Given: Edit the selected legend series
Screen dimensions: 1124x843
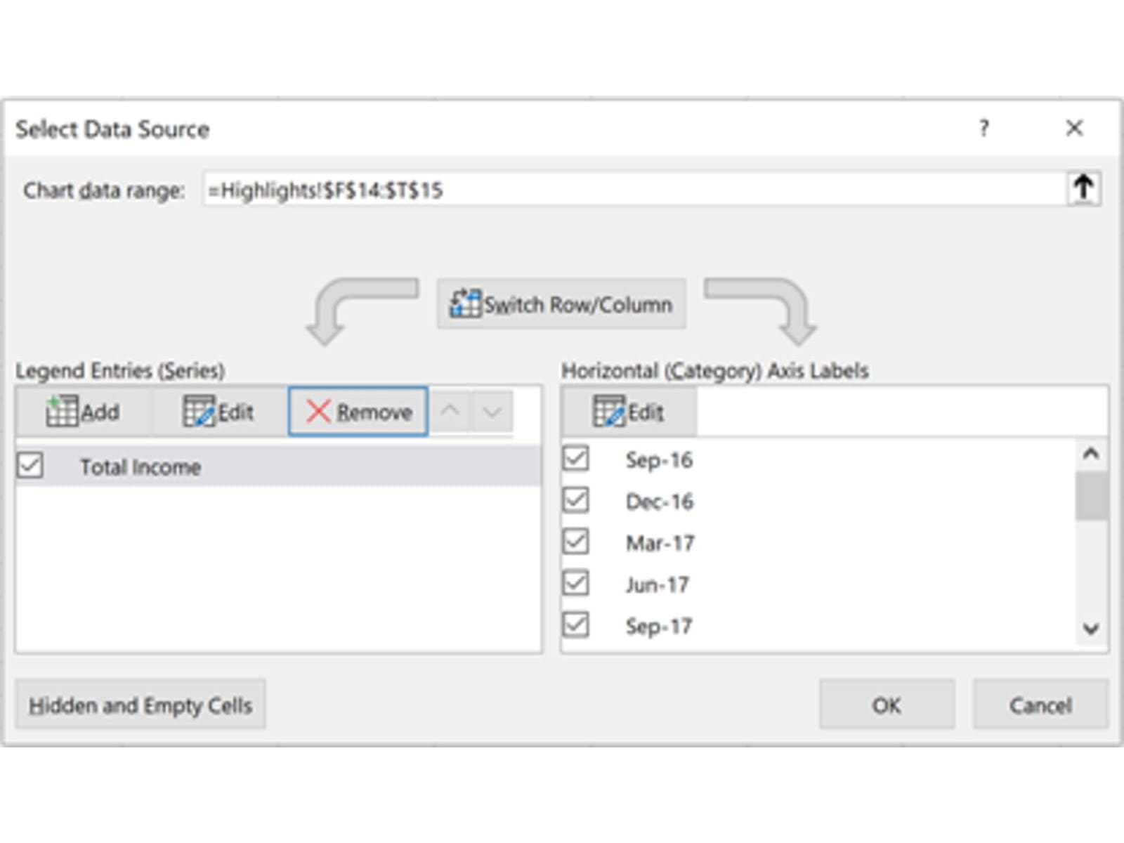Looking at the screenshot, I should 218,412.
